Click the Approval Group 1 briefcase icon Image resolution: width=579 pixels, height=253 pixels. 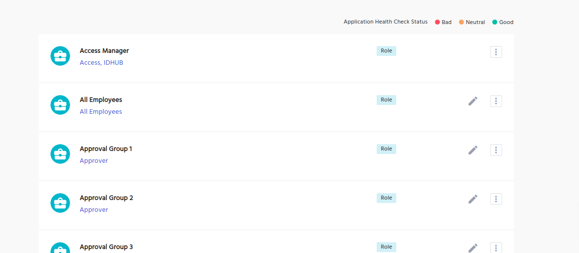60,153
